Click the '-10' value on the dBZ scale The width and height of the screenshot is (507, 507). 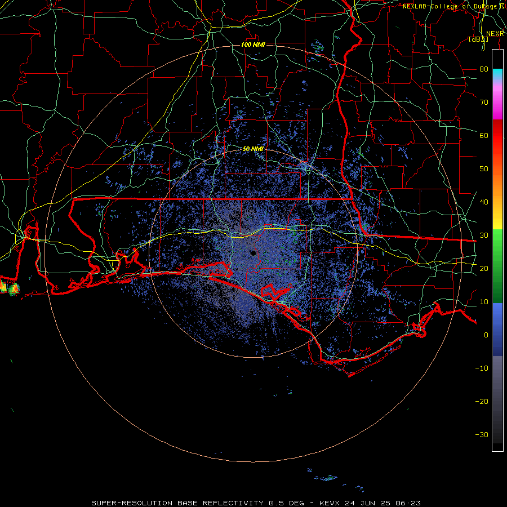point(482,368)
